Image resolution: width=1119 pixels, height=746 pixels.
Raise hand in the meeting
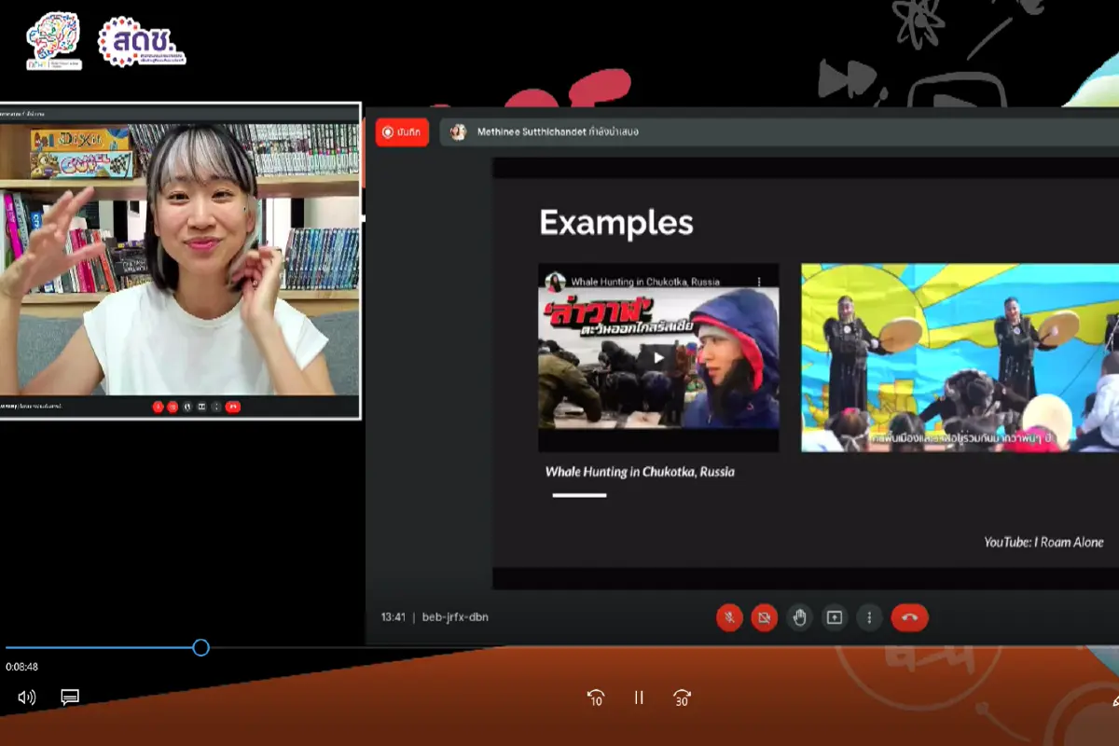(799, 617)
